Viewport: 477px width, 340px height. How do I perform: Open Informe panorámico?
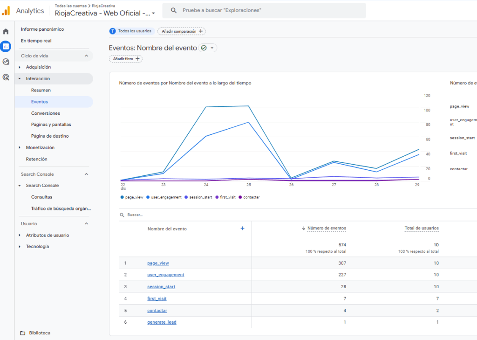pyautogui.click(x=42, y=29)
